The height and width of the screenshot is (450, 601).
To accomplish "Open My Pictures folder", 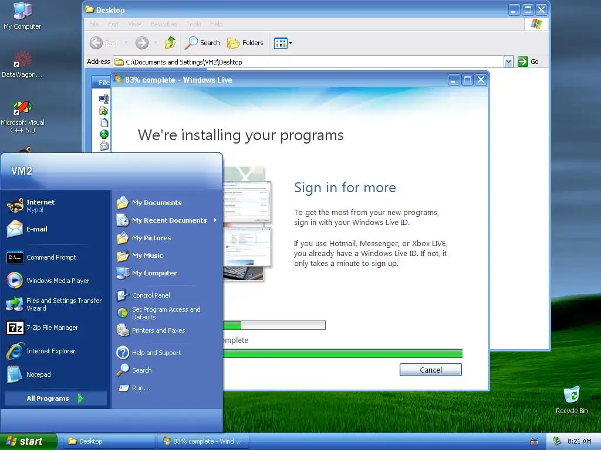I will pos(167,238).
